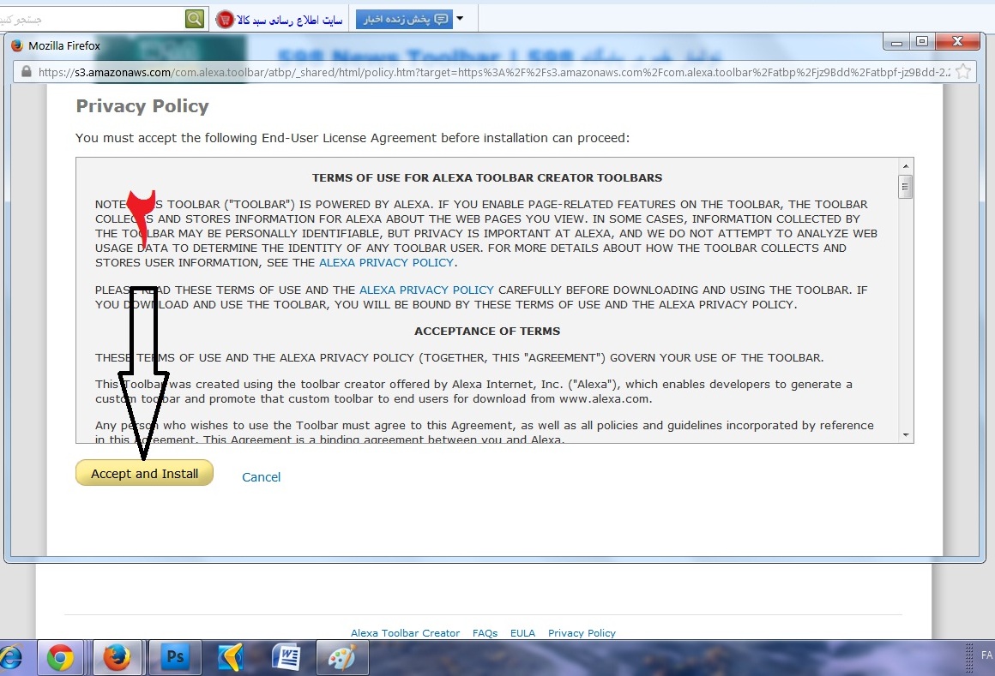Open the first ALEXA PRIVACY POLICY link
Viewport: 995px width, 676px height.
[x=386, y=262]
